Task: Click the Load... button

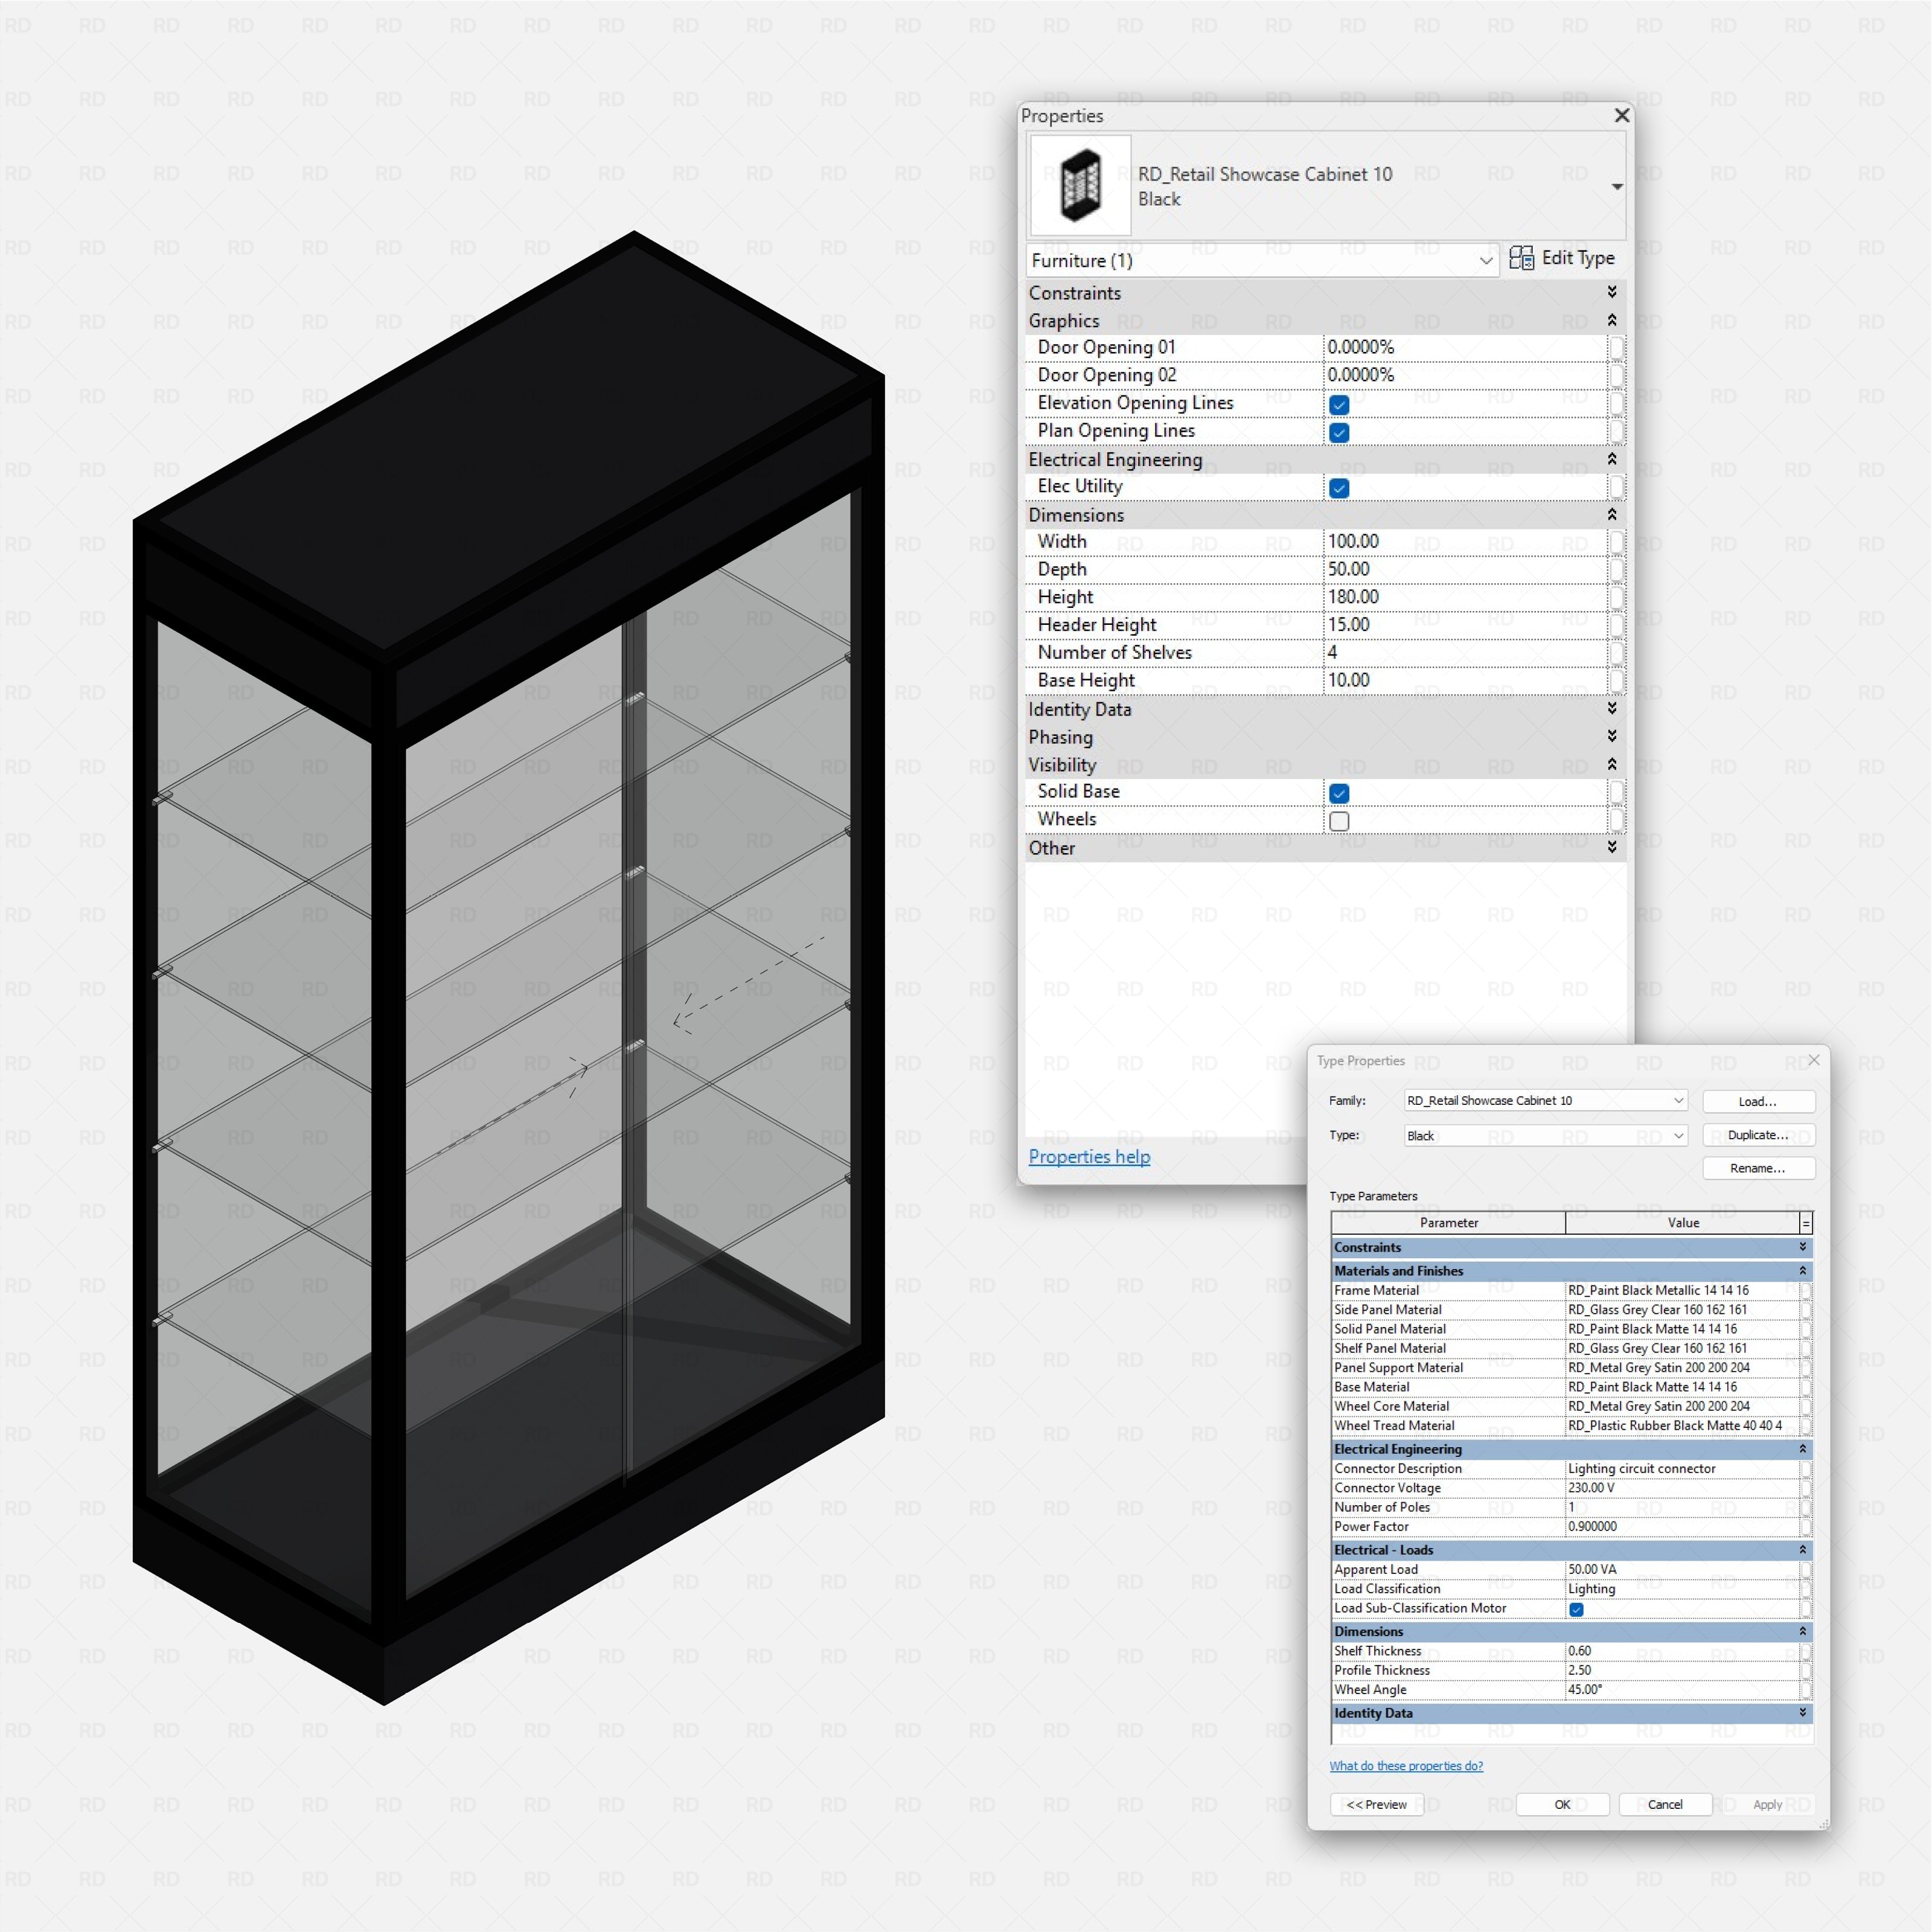Action: coord(1758,1101)
